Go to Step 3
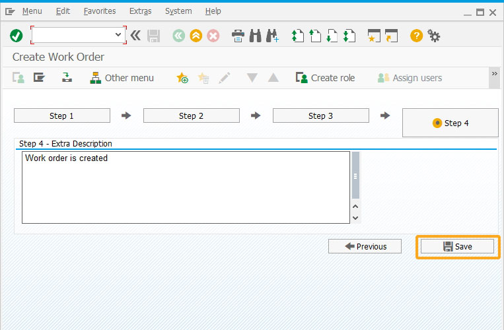 tap(321, 115)
